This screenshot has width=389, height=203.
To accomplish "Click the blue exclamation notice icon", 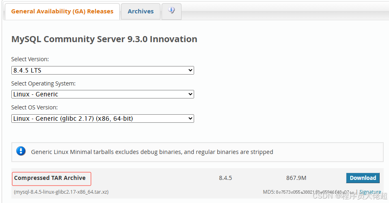I will (x=21, y=151).
